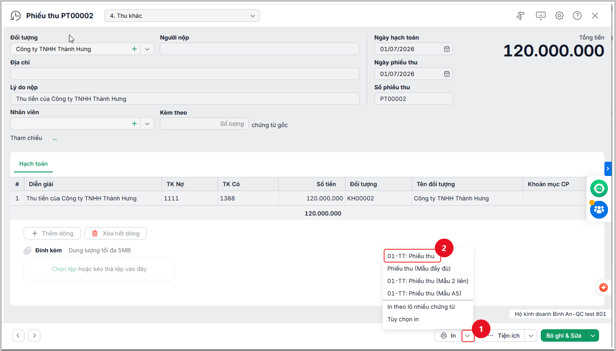Viewport: 616px width, 351px height.
Task: Click the green chatbot assistant icon
Action: (599, 189)
